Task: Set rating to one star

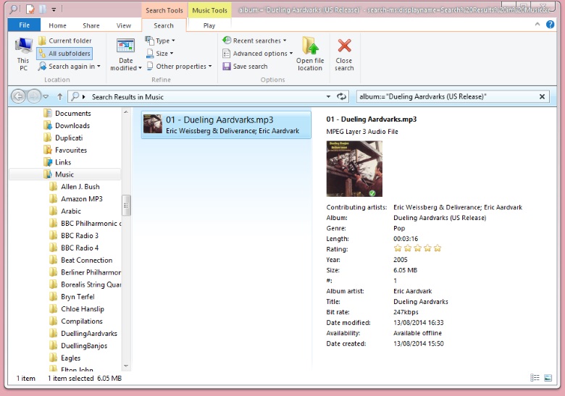Action: tap(398, 248)
